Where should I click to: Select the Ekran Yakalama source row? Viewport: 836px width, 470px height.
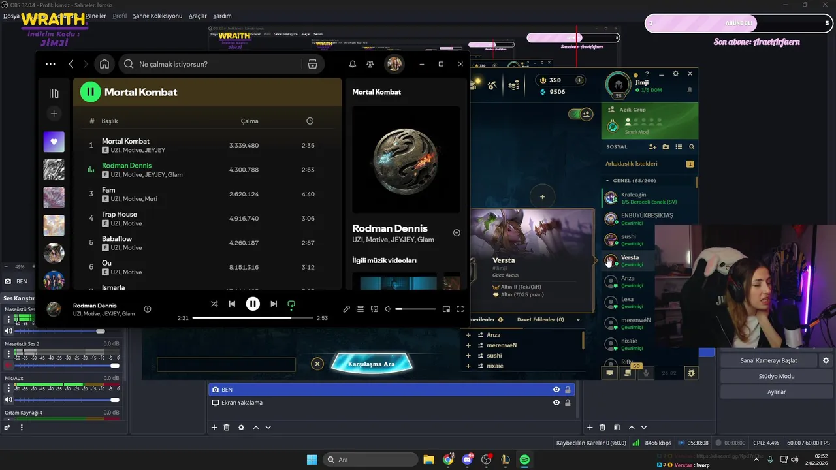(391, 403)
